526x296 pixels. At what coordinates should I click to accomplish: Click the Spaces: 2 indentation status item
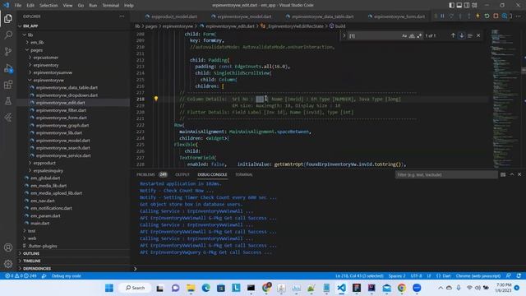pos(397,276)
